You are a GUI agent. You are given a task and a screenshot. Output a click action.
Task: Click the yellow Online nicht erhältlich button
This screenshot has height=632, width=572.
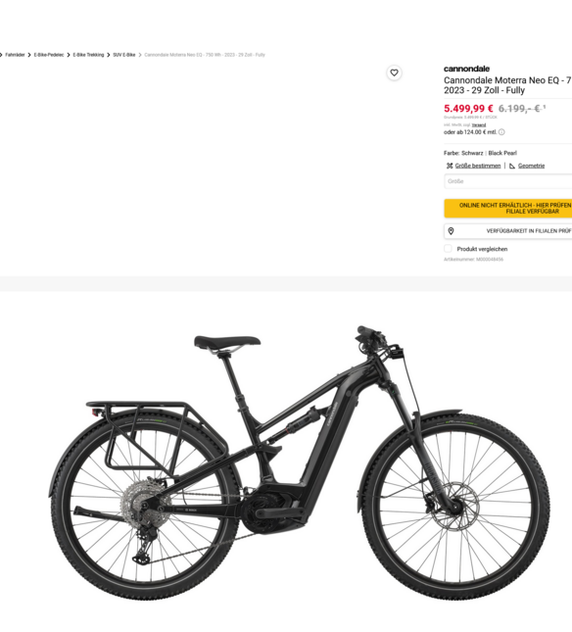pyautogui.click(x=508, y=208)
